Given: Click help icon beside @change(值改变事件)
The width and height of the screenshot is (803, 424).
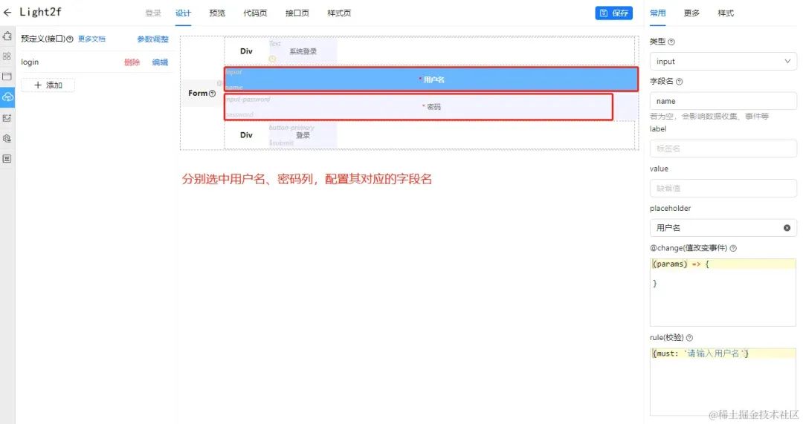Looking at the screenshot, I should 733,248.
